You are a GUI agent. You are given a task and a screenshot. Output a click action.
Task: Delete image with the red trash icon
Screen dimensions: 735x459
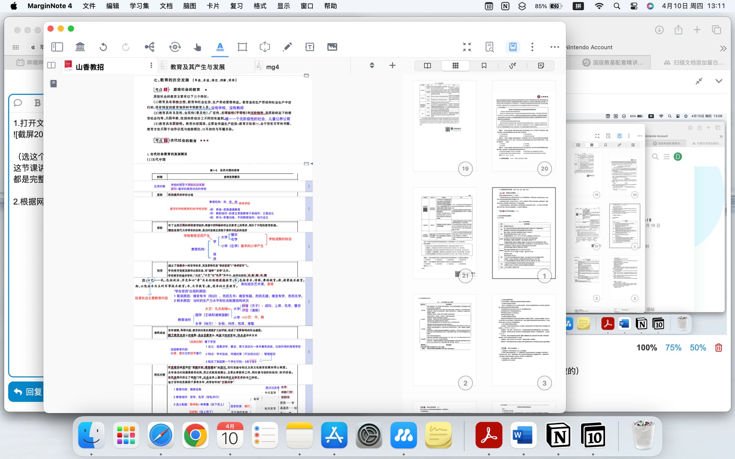719,348
